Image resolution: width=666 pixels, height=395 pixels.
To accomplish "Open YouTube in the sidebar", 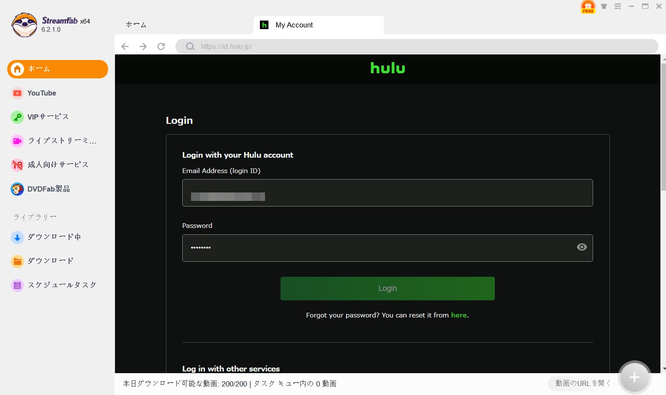I will (57, 93).
